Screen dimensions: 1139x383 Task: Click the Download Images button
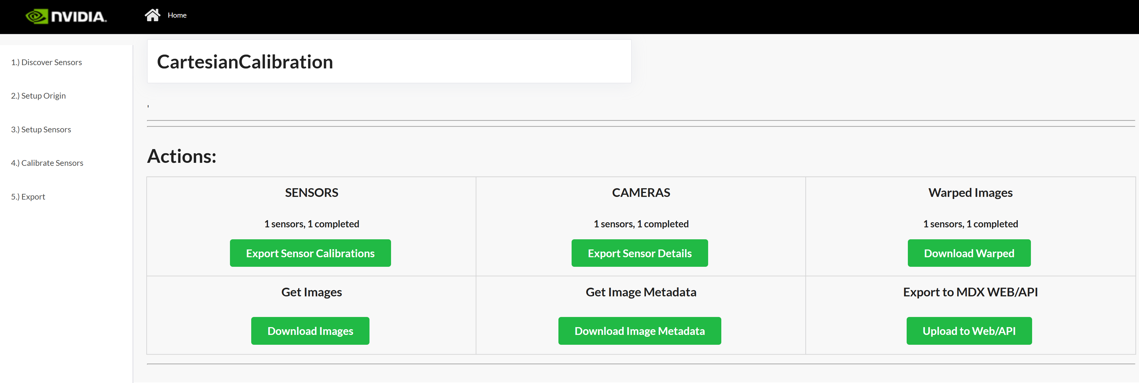click(310, 331)
